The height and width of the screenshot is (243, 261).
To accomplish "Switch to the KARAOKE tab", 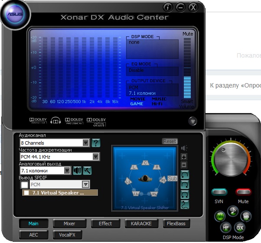I will pos(141,224).
